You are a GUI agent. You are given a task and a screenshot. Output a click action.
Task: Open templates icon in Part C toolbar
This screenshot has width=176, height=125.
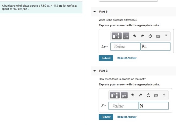tap(115, 95)
